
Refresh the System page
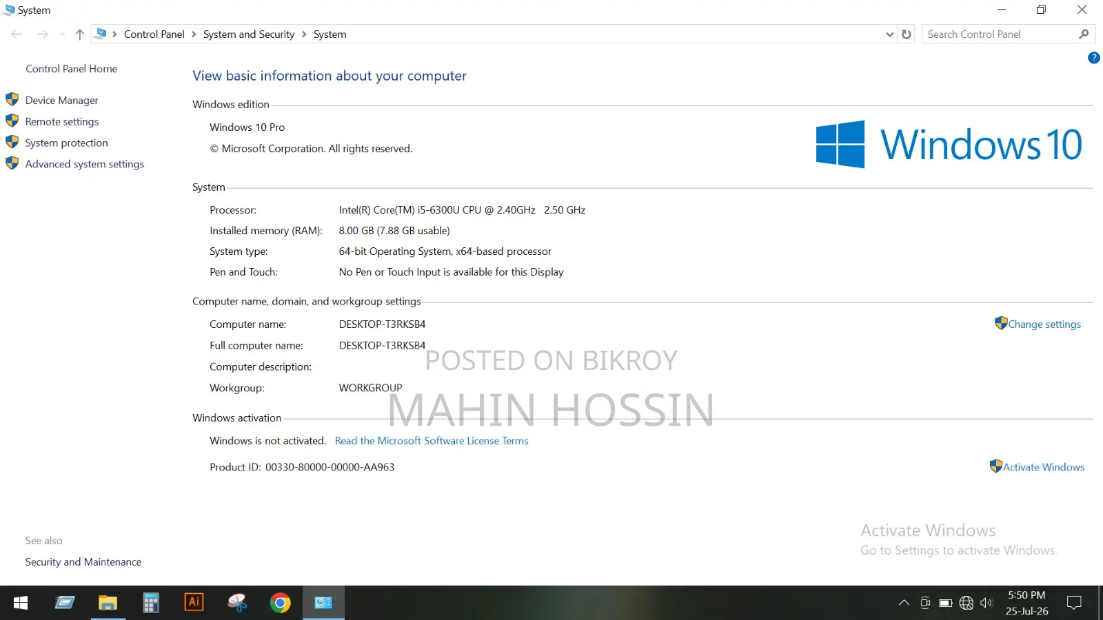point(907,34)
